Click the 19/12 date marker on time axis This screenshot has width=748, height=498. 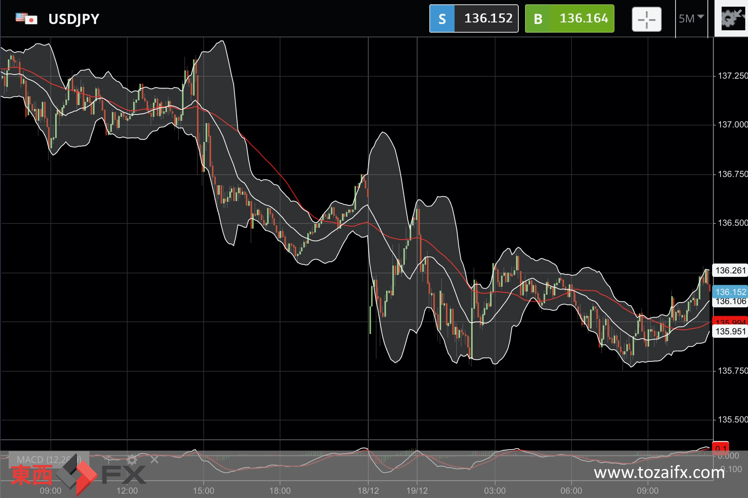pyautogui.click(x=417, y=491)
